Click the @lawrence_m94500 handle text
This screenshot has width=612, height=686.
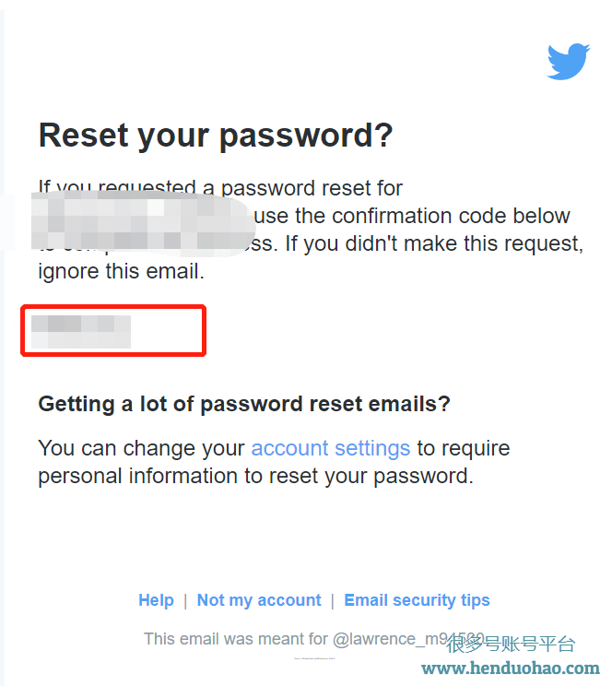tap(408, 639)
